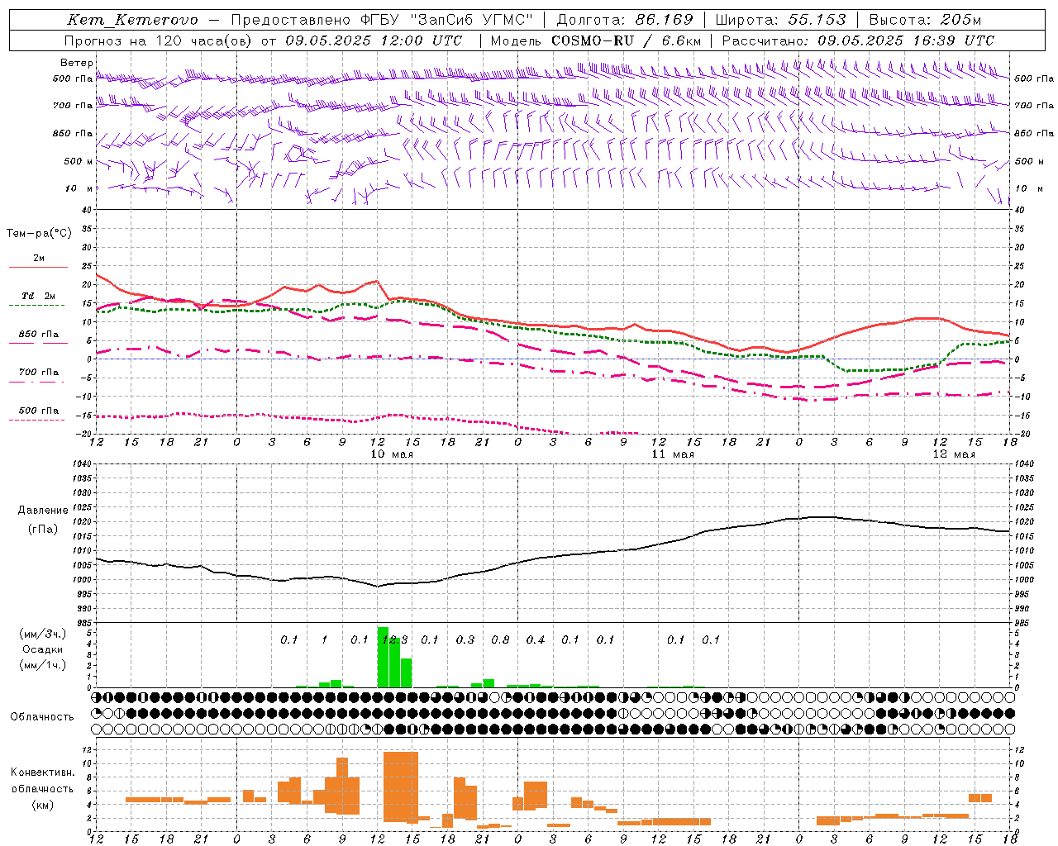This screenshot has width=1058, height=846.
Task: Click the "850 гПа" temperature legend label
Action: [x=39, y=335]
